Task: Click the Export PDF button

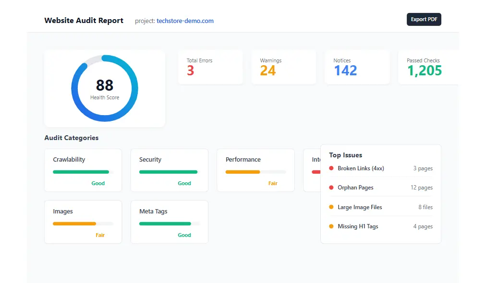Action: pyautogui.click(x=424, y=20)
